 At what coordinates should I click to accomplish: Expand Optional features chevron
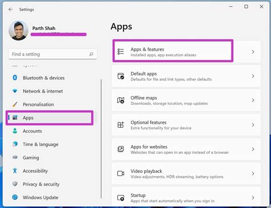tap(253, 125)
